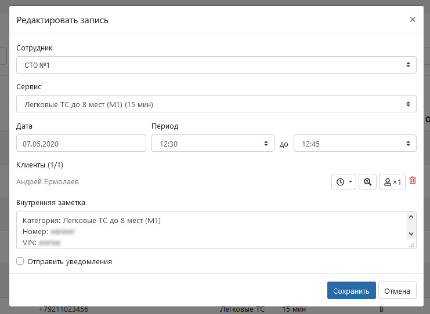
Task: Click the Отправить уведомления label text
Action: tap(70, 262)
